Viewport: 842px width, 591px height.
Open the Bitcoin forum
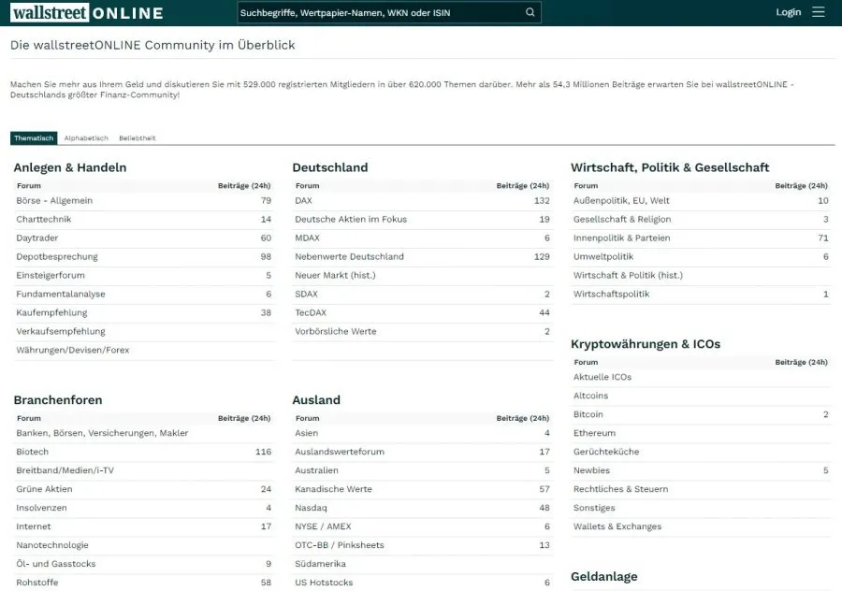tap(588, 414)
